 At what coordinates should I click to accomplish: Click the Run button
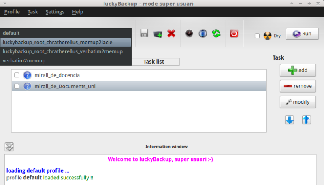[302, 34]
